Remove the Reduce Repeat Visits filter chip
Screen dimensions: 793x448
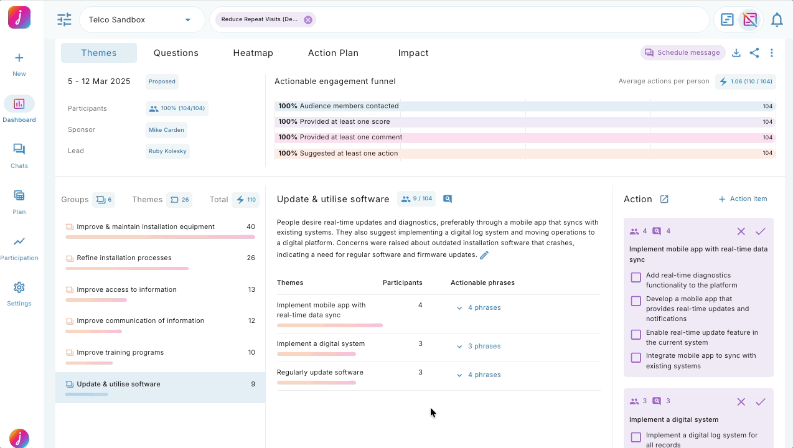[x=307, y=20]
